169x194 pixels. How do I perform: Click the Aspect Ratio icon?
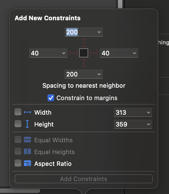pyautogui.click(x=27, y=164)
